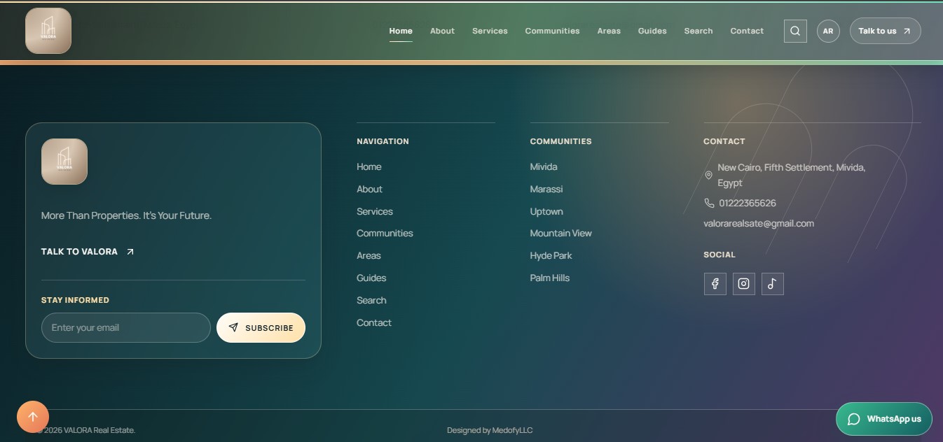Click the orange scroll-to-top arrow button

[33, 417]
